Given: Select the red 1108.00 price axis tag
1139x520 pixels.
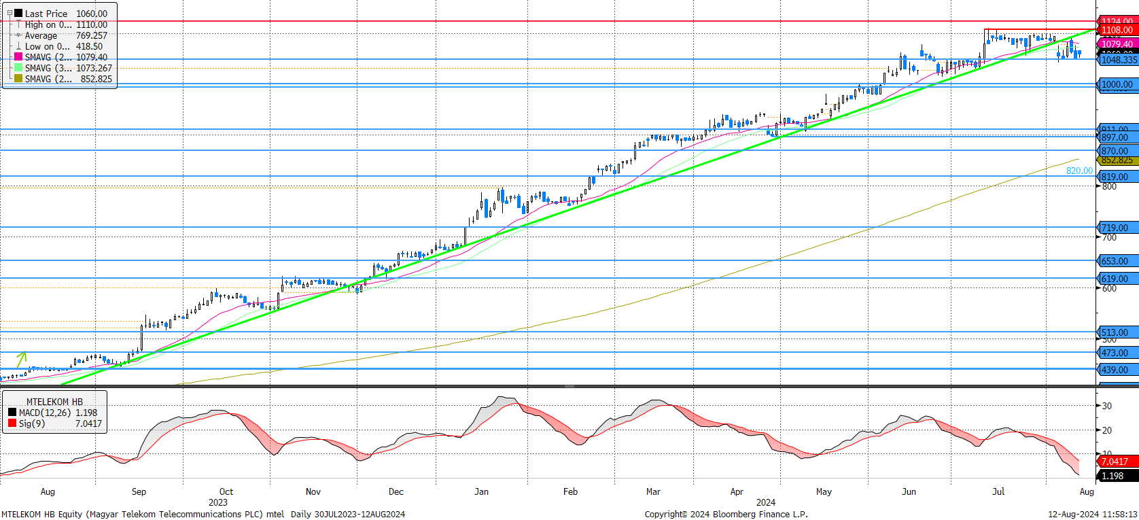Looking at the screenshot, I should coord(1118,30).
